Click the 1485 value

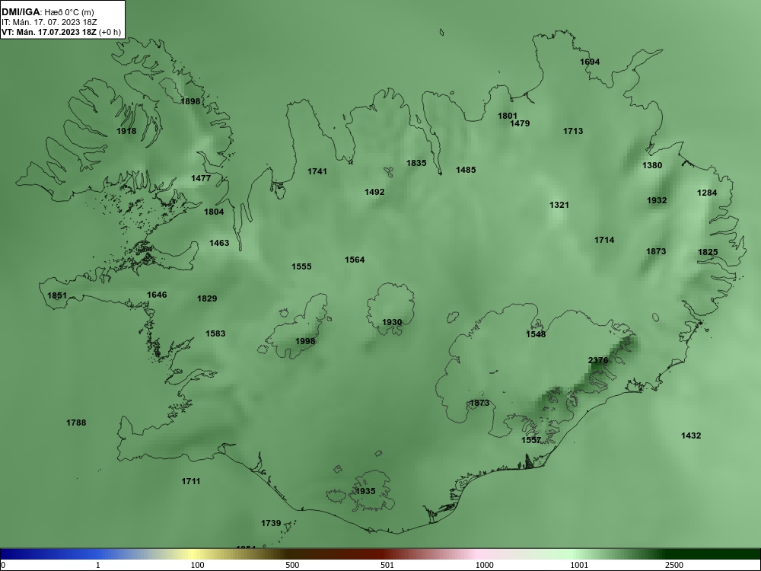tap(466, 170)
